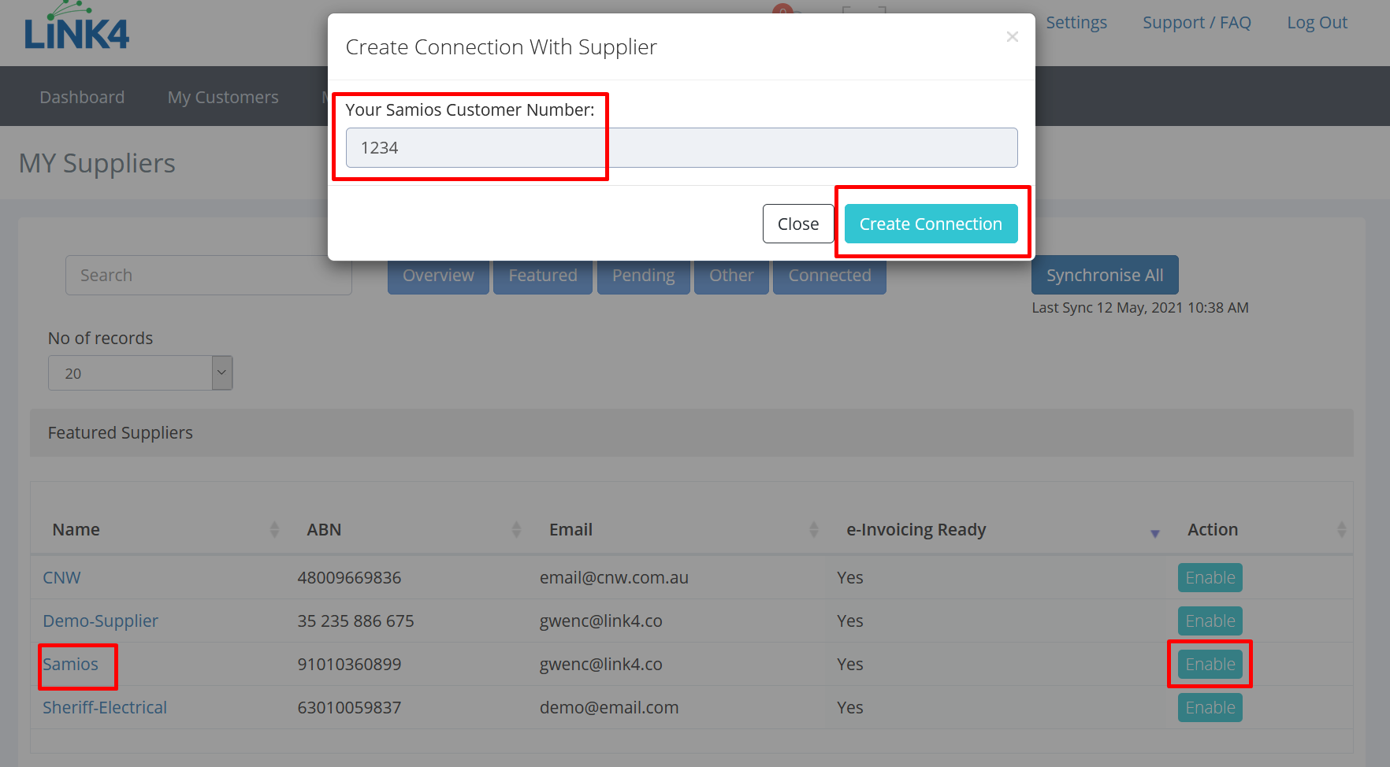Open the Sheriff-Electrical supplier link
The width and height of the screenshot is (1390, 767).
105,708
